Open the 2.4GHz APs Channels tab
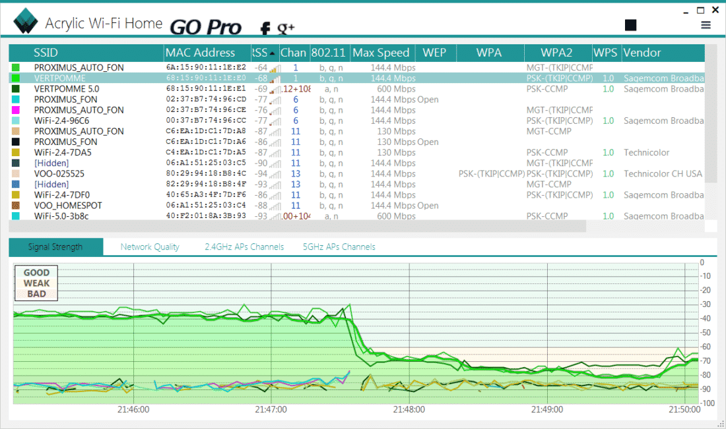 click(x=244, y=247)
